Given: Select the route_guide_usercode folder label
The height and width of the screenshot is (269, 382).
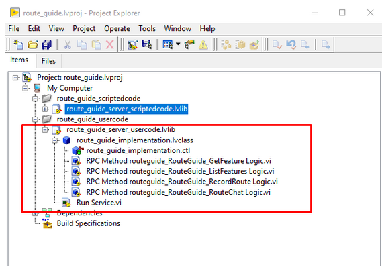Looking at the screenshot, I should click(x=93, y=119).
